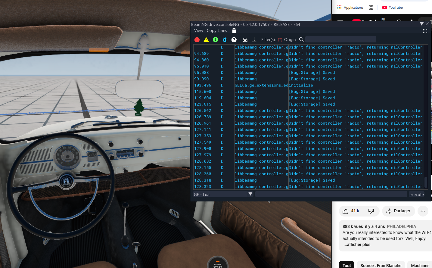Image resolution: width=432 pixels, height=268 pixels.
Task: Click the scroll-to-bottom download arrow icon
Action: tap(254, 39)
